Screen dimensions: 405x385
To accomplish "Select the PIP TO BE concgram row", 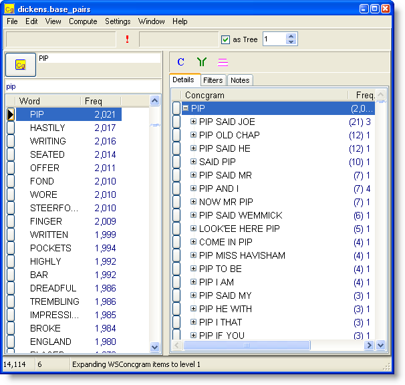I will (279, 269).
